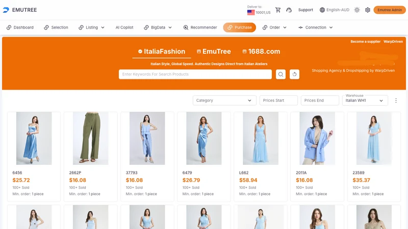
Task: Click the 10001,US delivery location
Action: click(263, 12)
